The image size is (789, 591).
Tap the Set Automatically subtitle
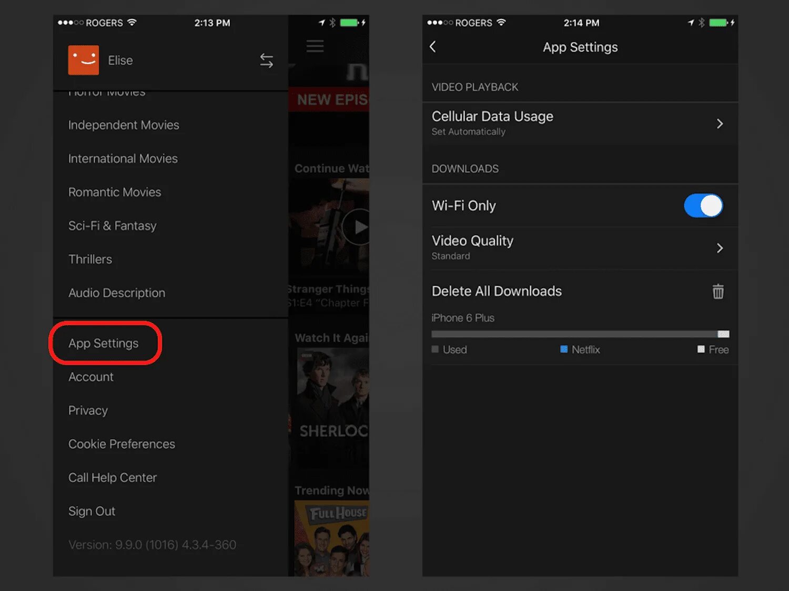(468, 131)
